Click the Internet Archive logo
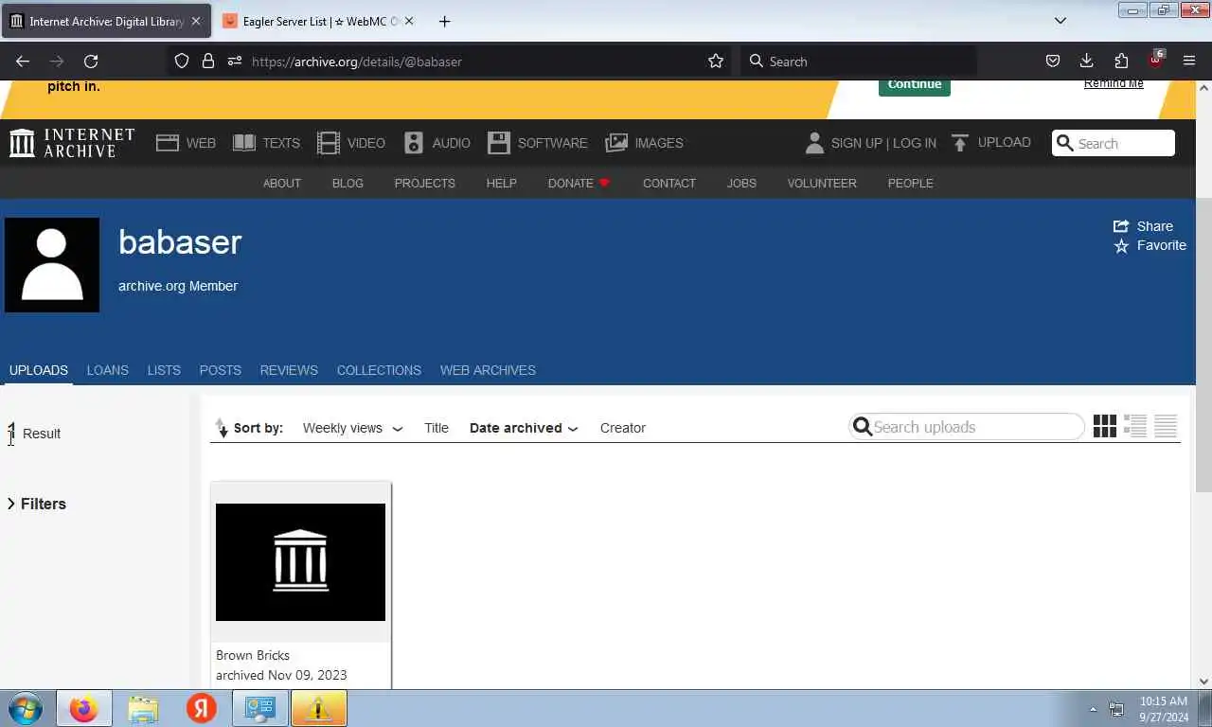This screenshot has width=1212, height=727. pyautogui.click(x=72, y=143)
